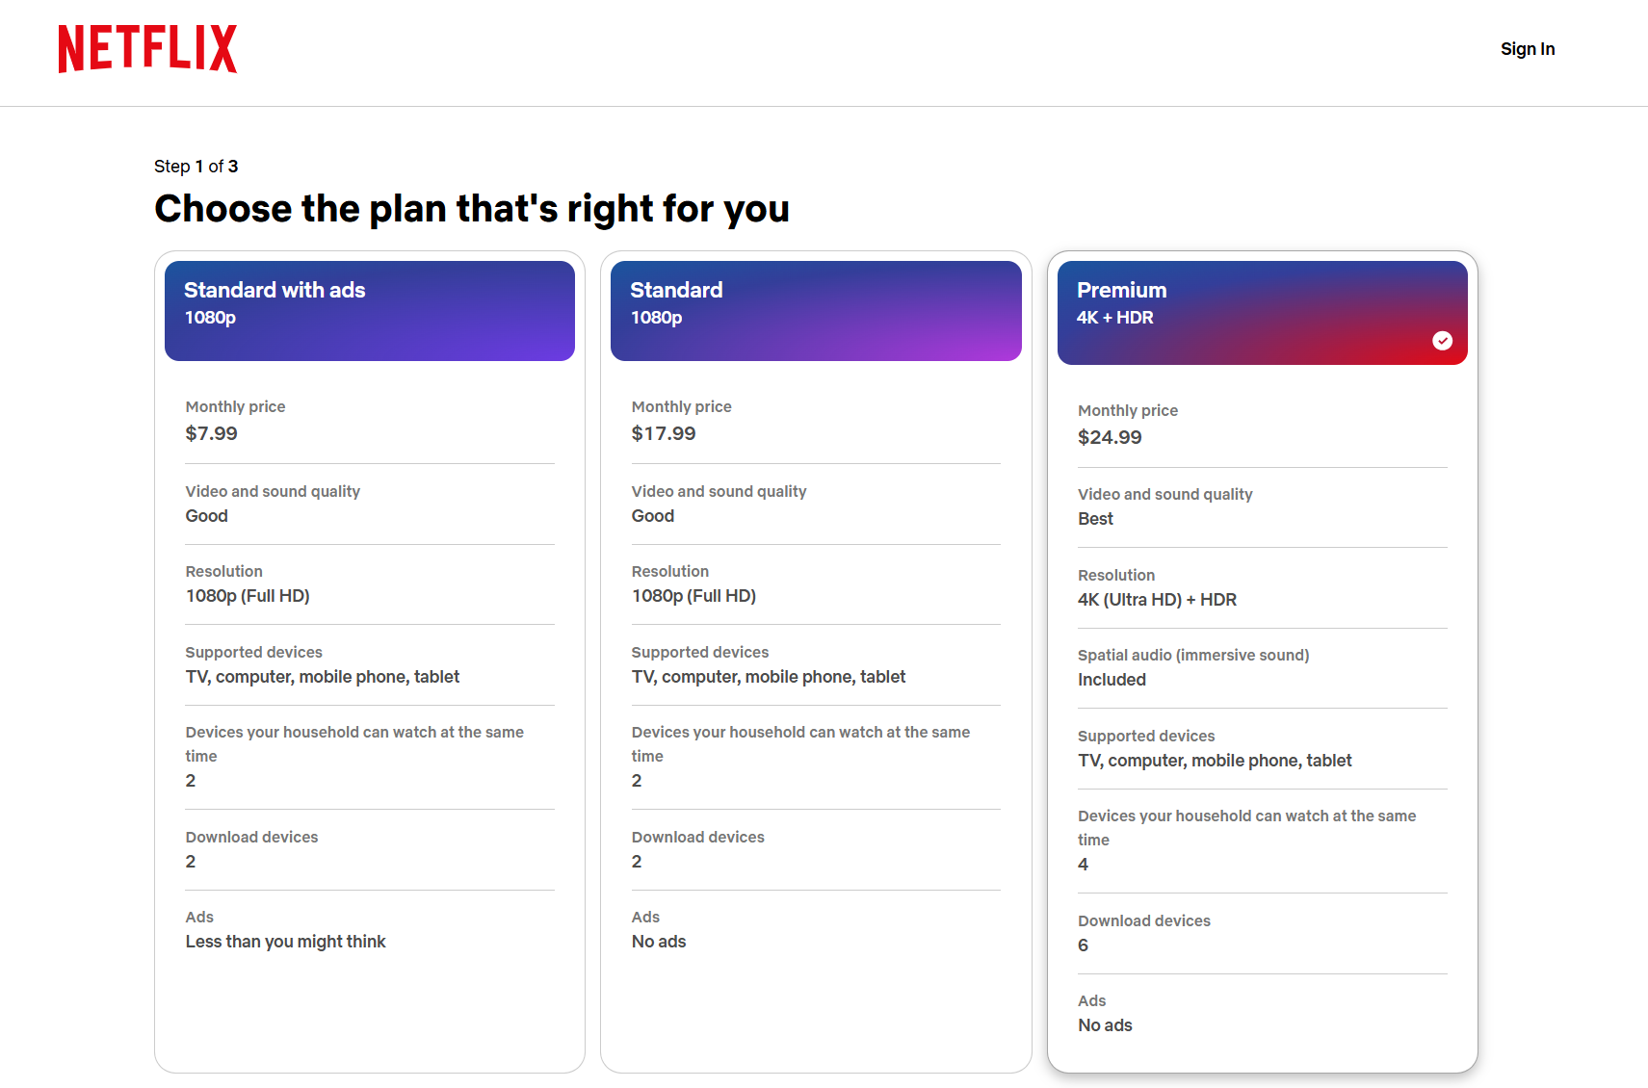Click the $7.99 monthly price text
This screenshot has height=1088, width=1648.
coord(212,433)
